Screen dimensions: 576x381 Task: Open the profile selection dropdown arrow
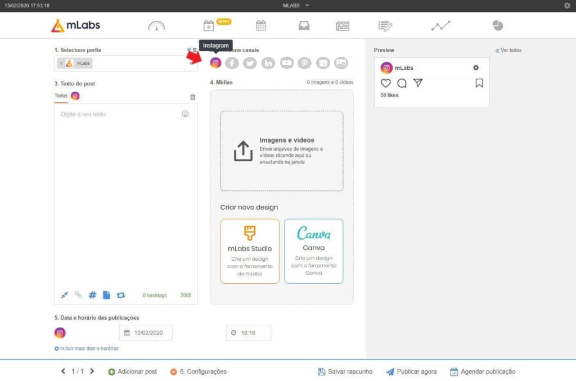(x=191, y=63)
